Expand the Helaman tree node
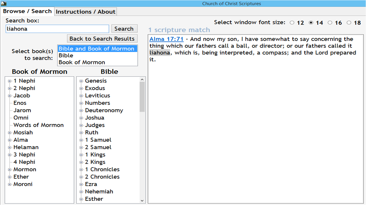Viewport: 366px width, 205px height. (x=10, y=148)
